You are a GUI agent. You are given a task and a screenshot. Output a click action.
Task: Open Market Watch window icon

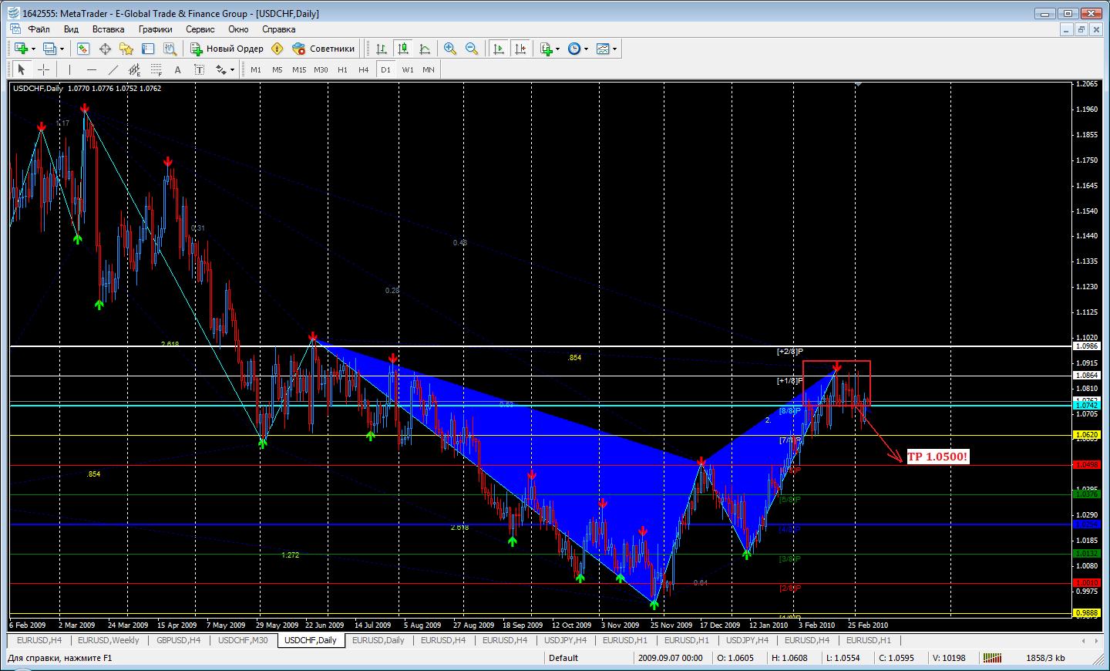click(x=83, y=49)
